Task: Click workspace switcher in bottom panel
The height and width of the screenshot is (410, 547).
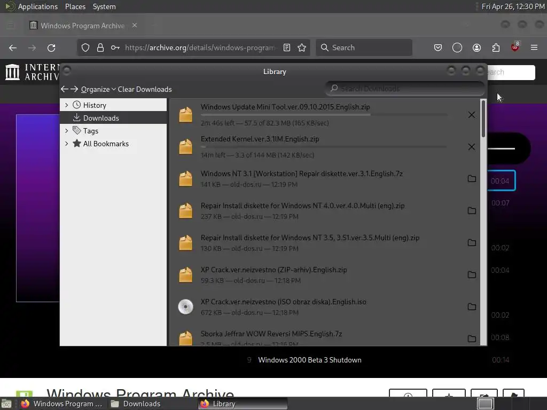Action: (485, 404)
